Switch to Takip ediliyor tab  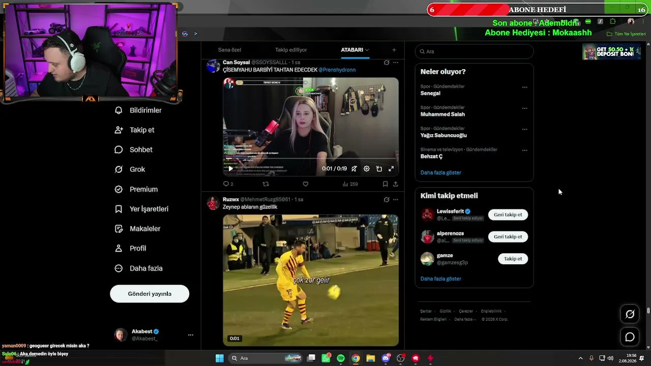[291, 50]
